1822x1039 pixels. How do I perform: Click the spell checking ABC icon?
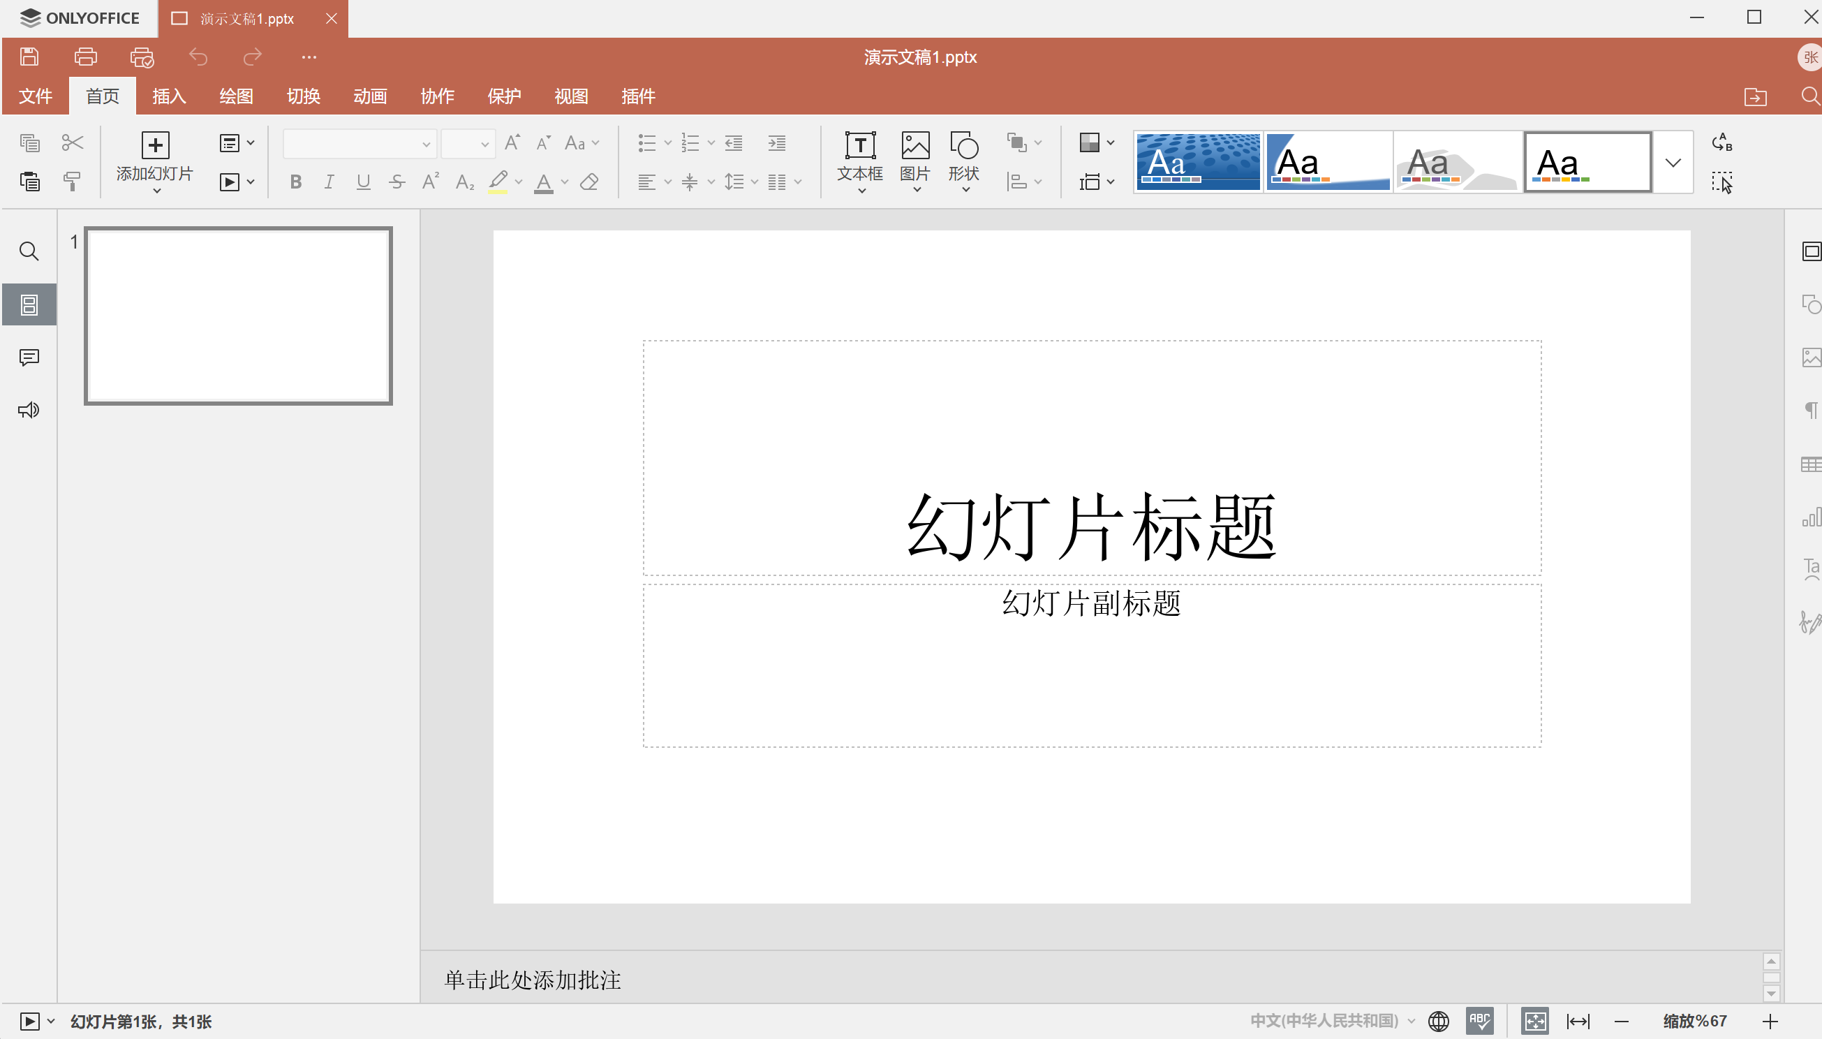(1479, 1021)
